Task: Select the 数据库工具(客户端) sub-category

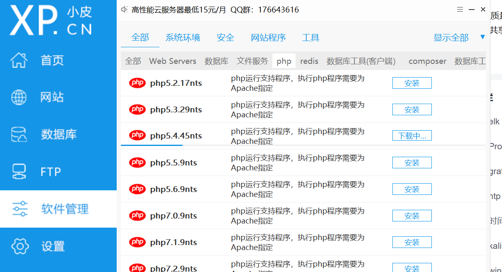Action: pos(361,61)
